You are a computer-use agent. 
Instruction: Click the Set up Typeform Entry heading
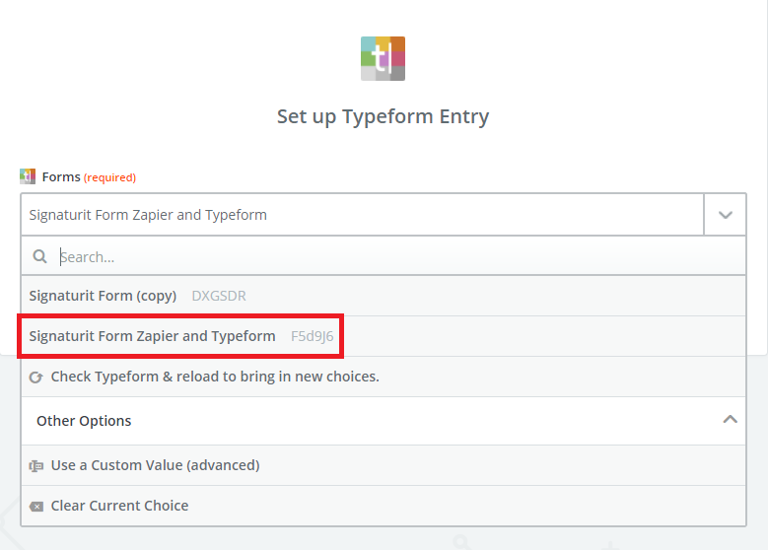(383, 116)
